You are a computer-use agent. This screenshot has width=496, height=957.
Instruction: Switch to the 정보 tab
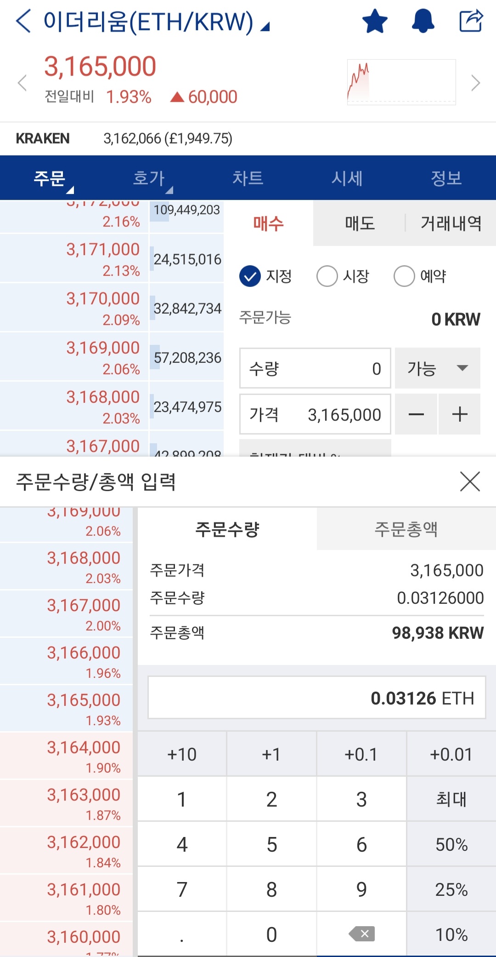point(446,178)
